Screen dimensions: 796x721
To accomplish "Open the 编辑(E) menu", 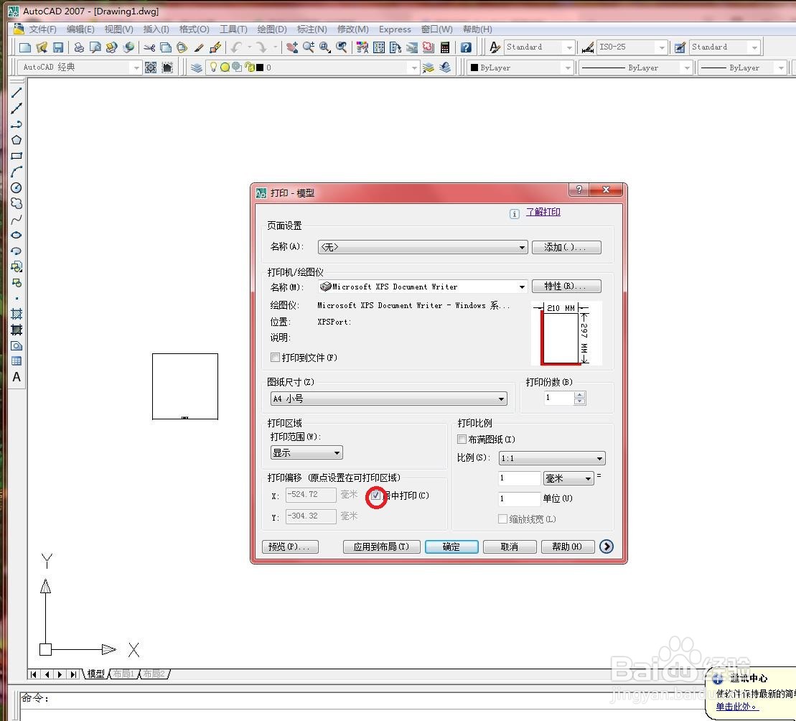I will (80, 29).
